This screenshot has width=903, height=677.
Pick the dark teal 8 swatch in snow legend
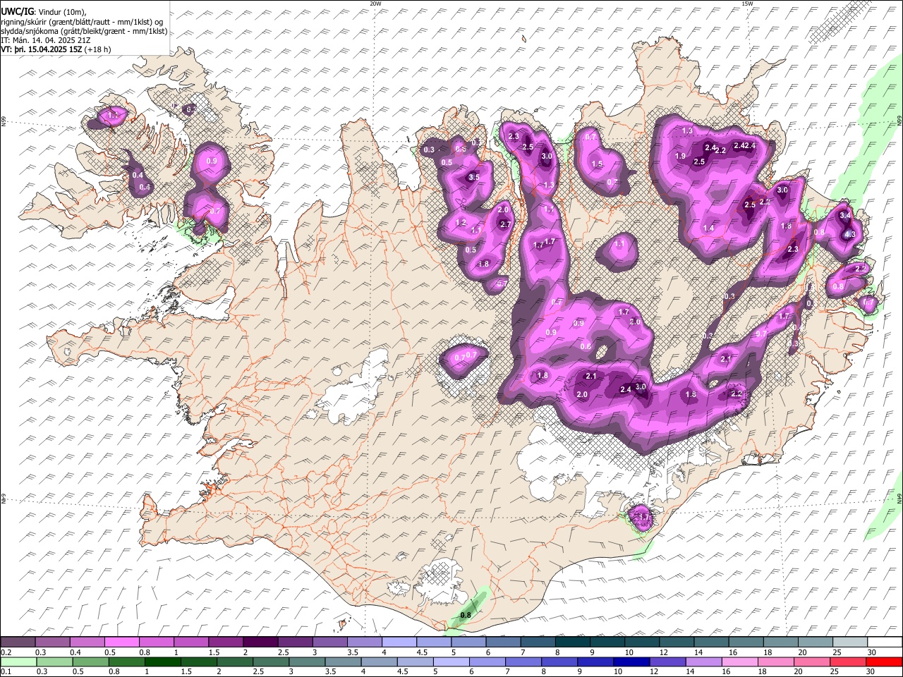[572, 642]
